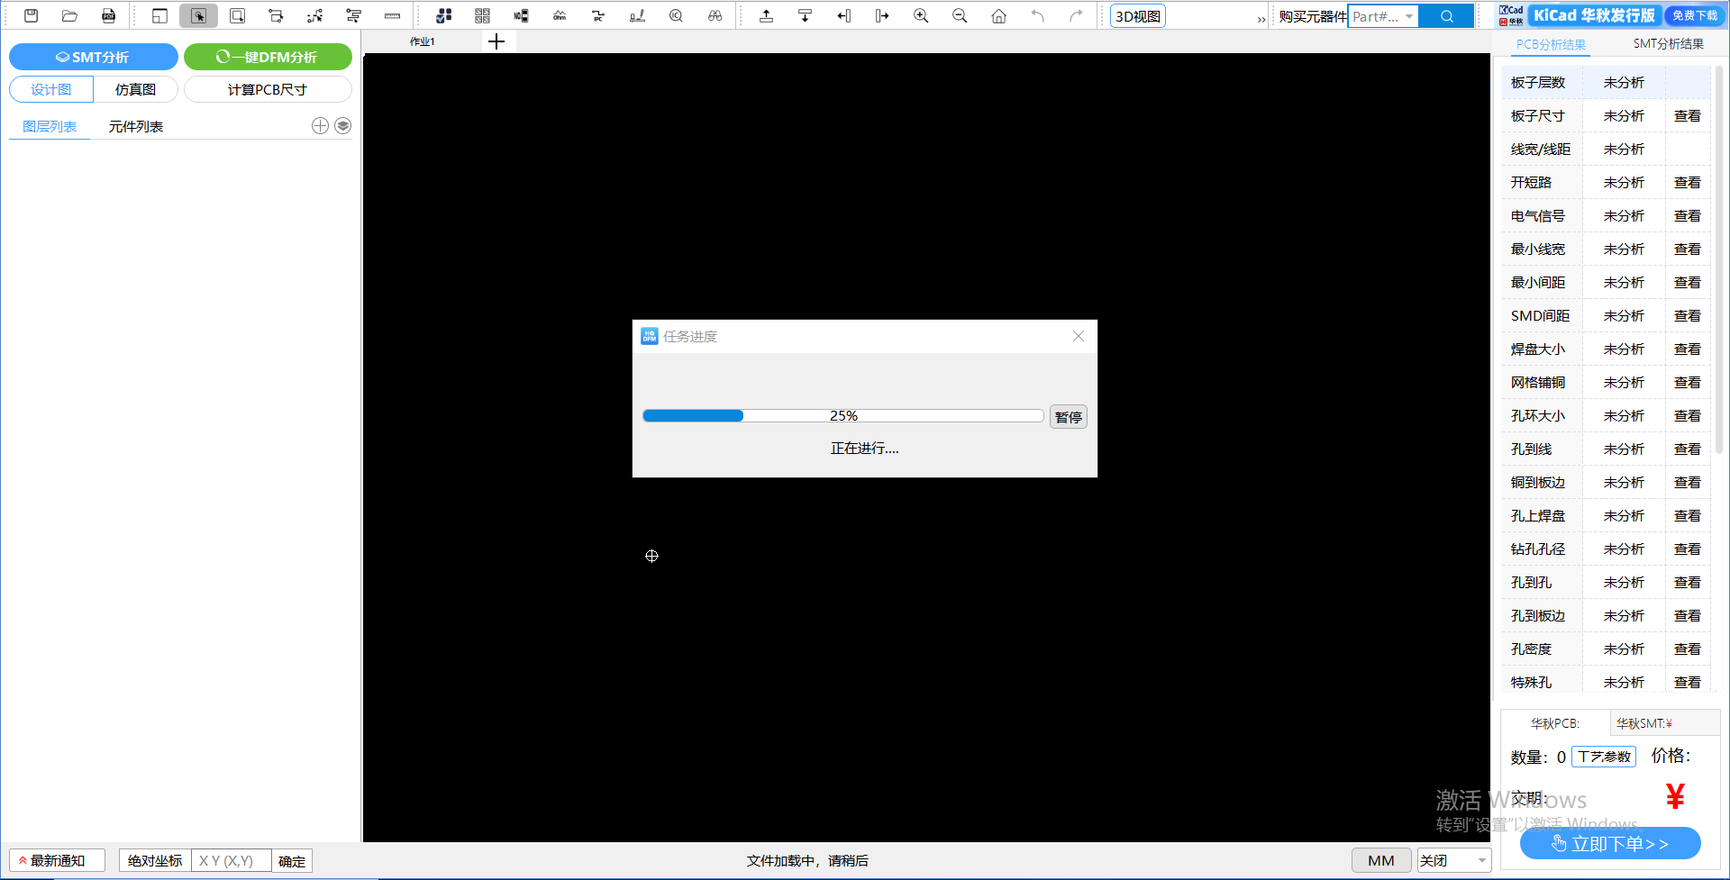Toggle the MM units button
The height and width of the screenshot is (880, 1730).
(x=1380, y=860)
